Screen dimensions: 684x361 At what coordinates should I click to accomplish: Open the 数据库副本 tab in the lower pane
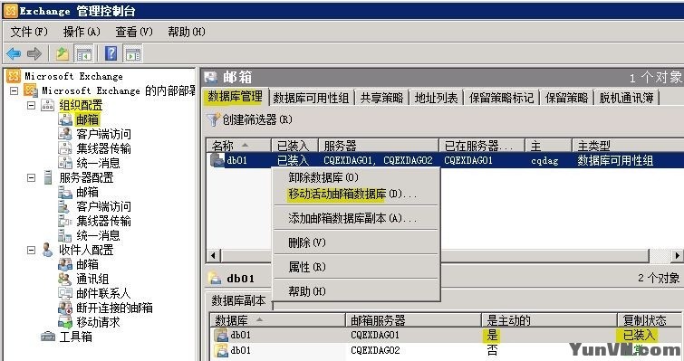(x=238, y=300)
